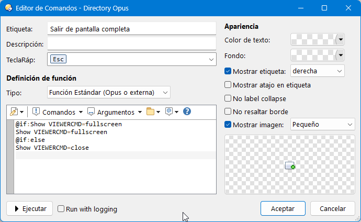Open the Color de texto swatch picker
The height and width of the screenshot is (222, 361).
318,40
